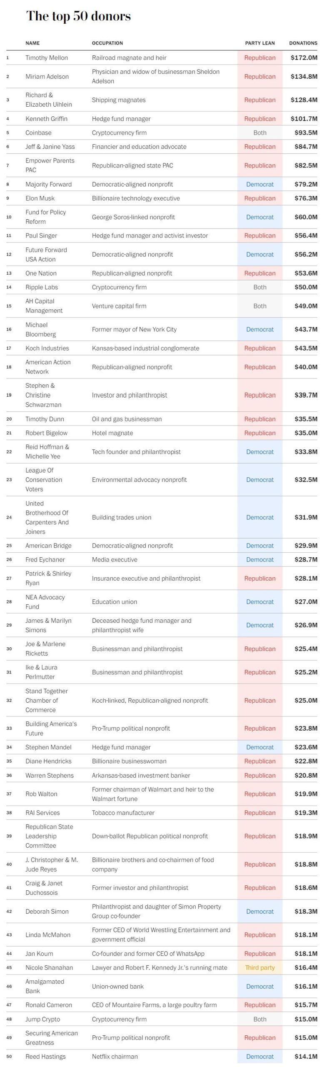The width and height of the screenshot is (324, 1067).
Task: Select Koch Industries in the list
Action: 47,348
